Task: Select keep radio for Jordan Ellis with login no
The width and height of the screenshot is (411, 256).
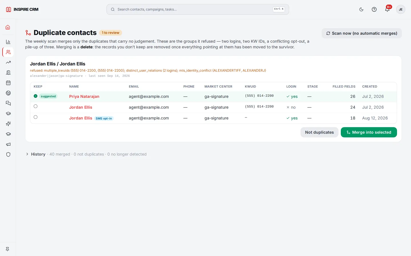Action: (35, 106)
